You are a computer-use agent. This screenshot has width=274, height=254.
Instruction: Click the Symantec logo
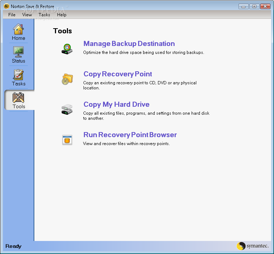(x=253, y=246)
